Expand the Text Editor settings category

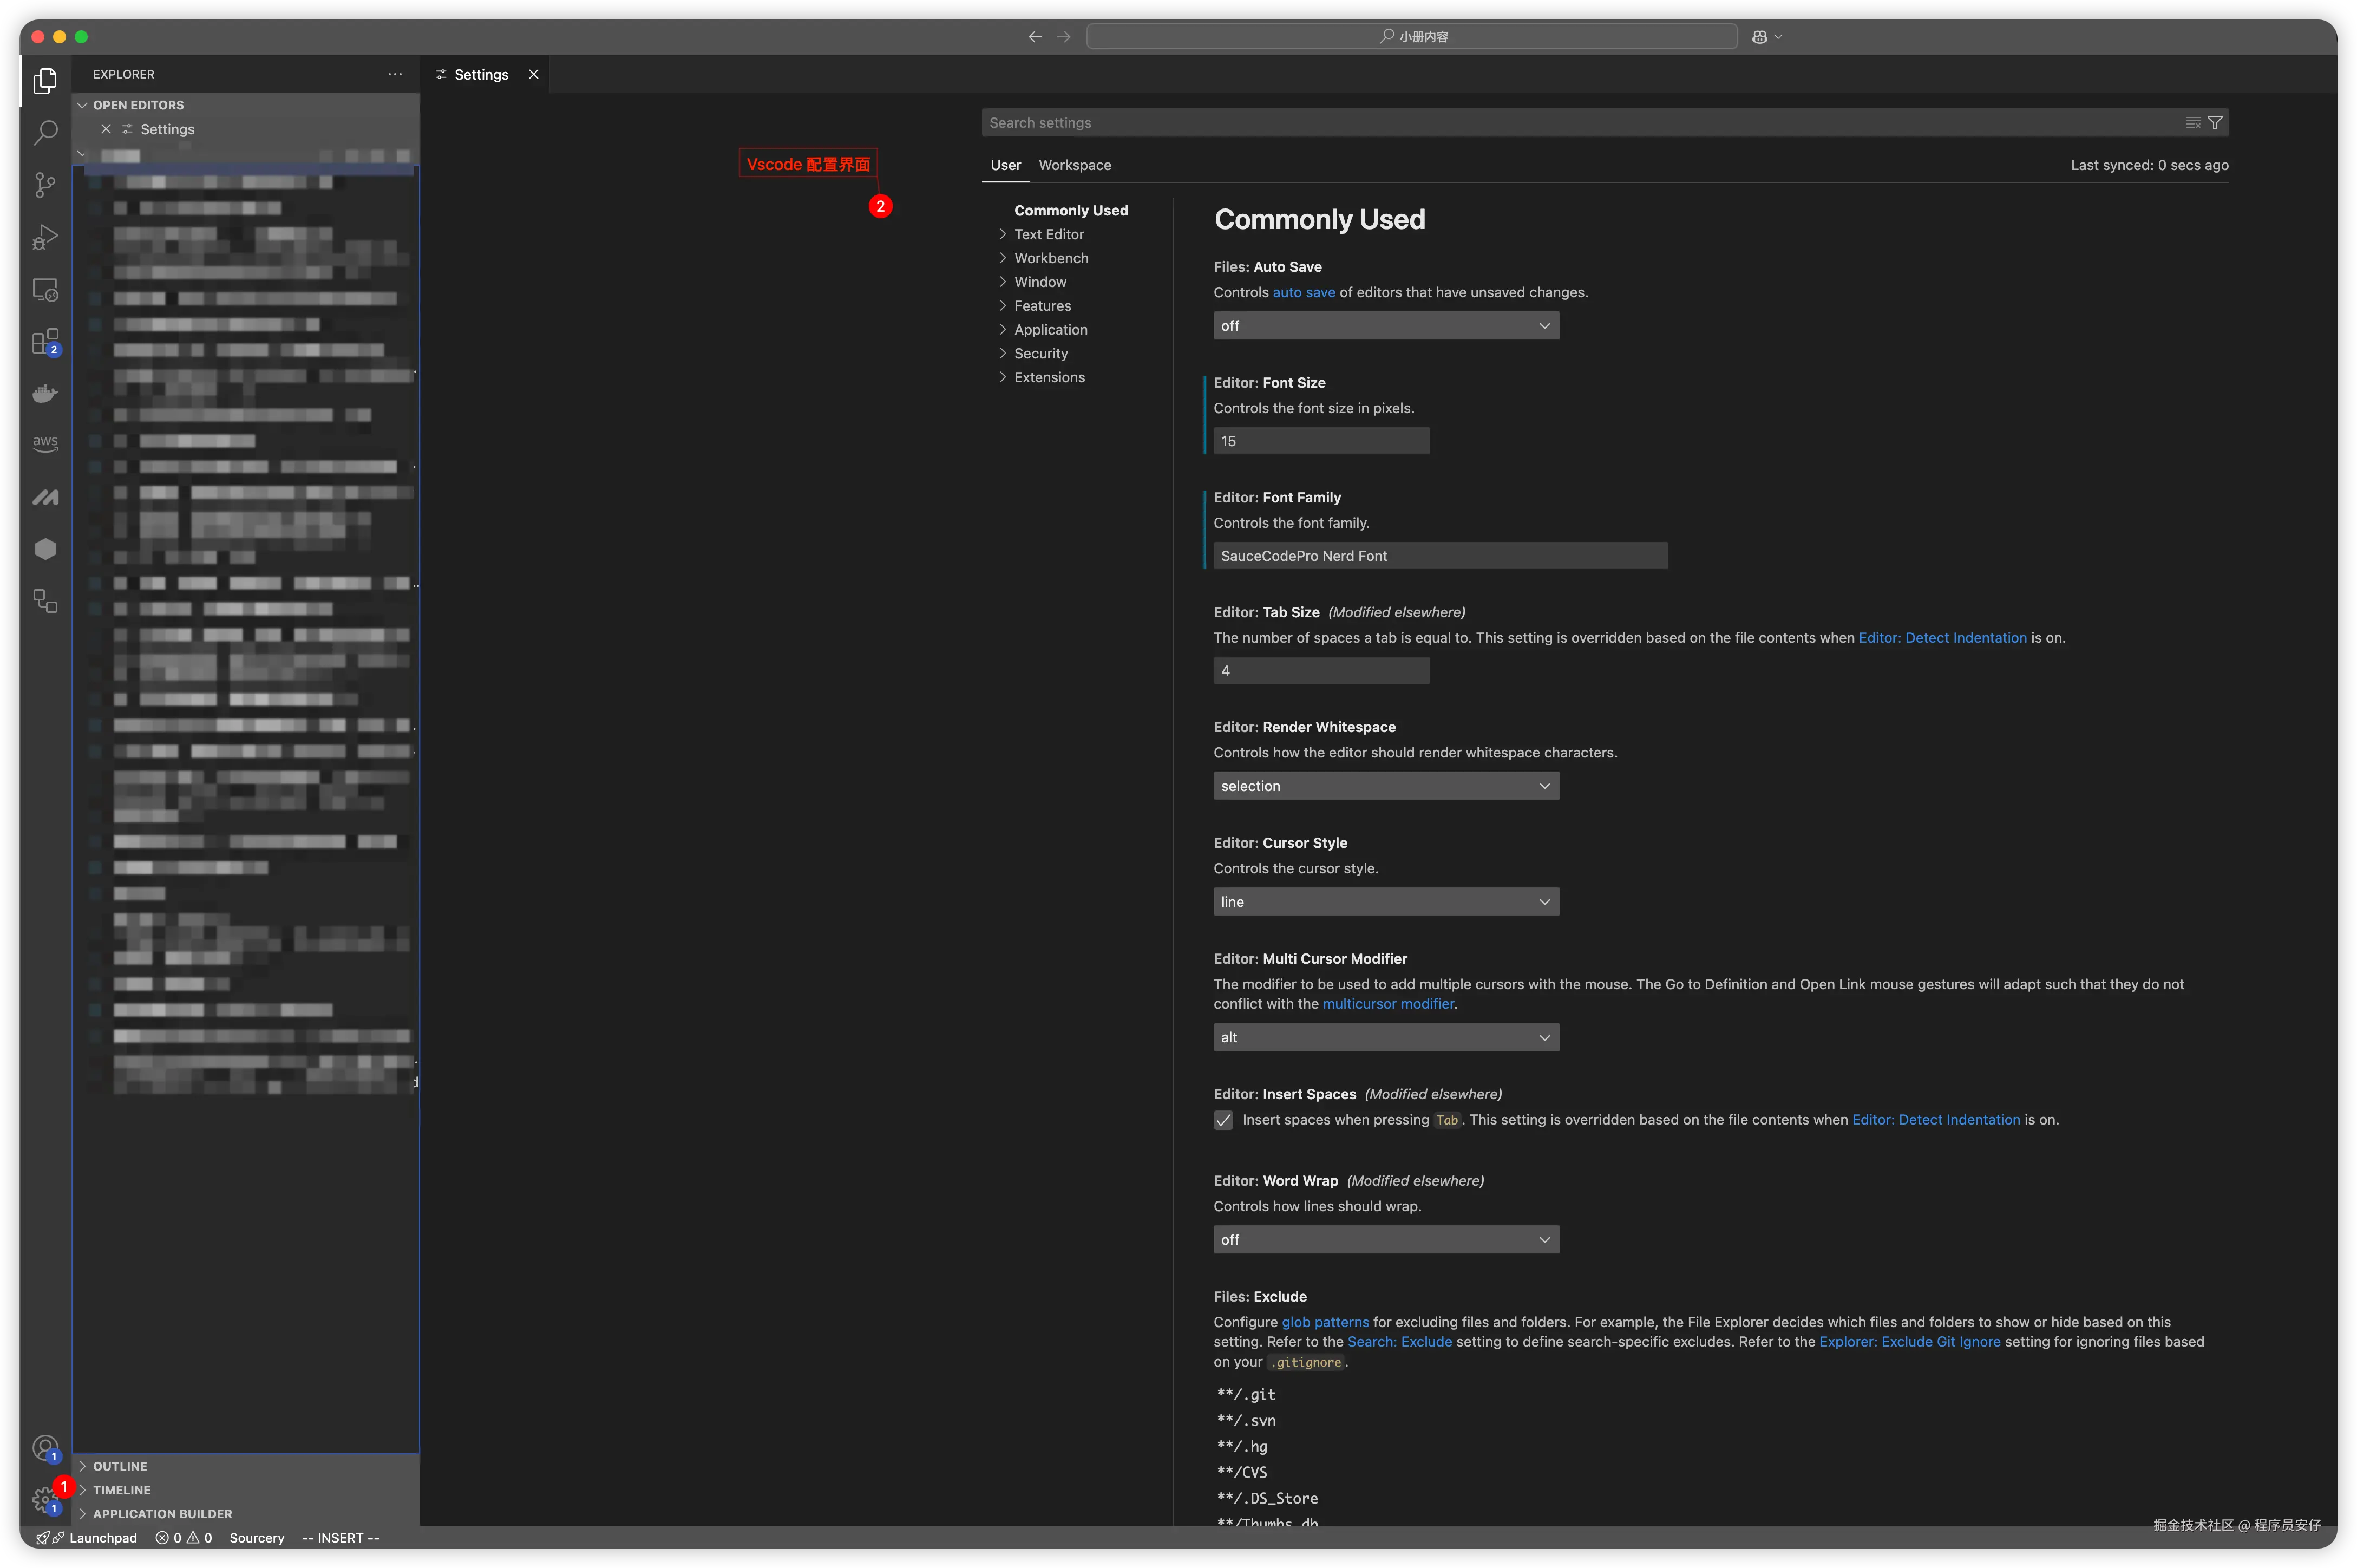(1049, 234)
